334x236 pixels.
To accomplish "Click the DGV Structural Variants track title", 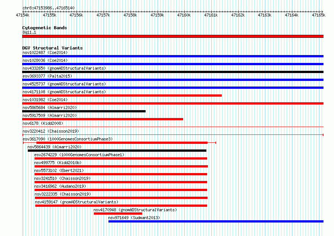I will (x=53, y=48).
